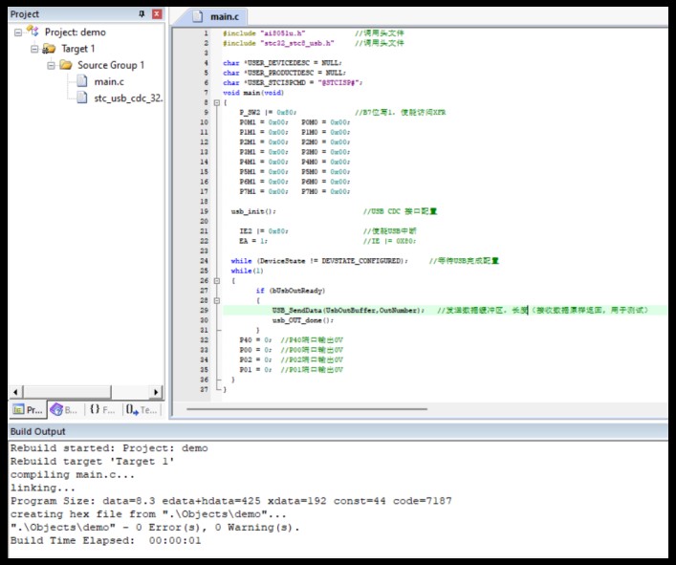Switch to the Templates (Te...) bottom tab
The width and height of the screenshot is (676, 565).
click(x=142, y=409)
